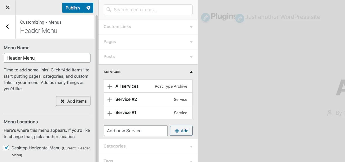Screen dimensions: 345x162
Task: Expand the Posts section
Action: click(x=148, y=57)
